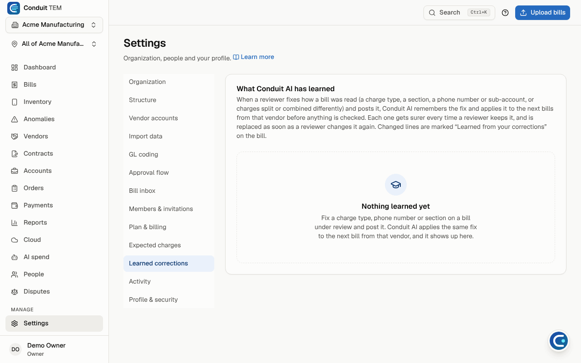Open the Dashboard icon in sidebar
The width and height of the screenshot is (581, 363).
(15, 67)
